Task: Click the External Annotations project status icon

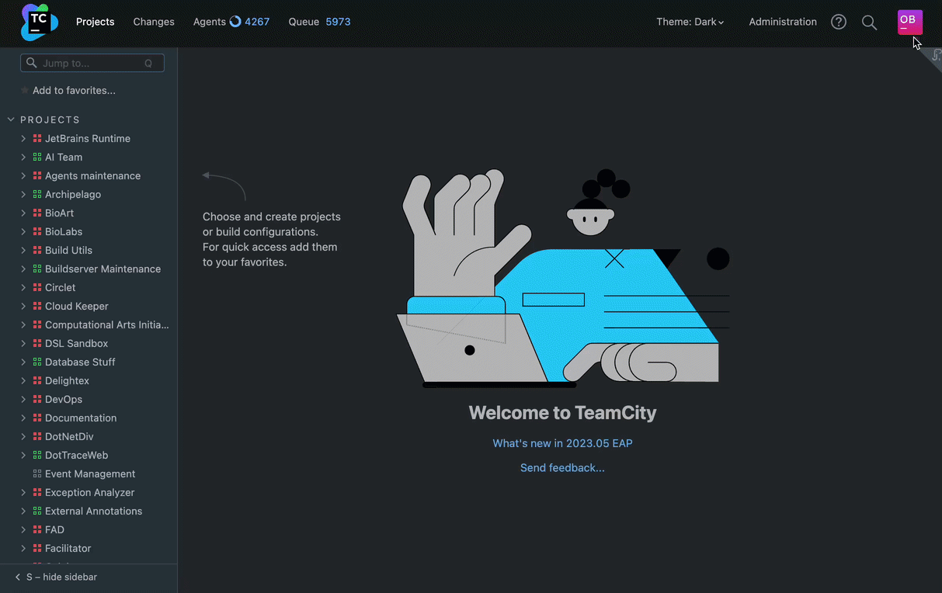Action: point(37,512)
